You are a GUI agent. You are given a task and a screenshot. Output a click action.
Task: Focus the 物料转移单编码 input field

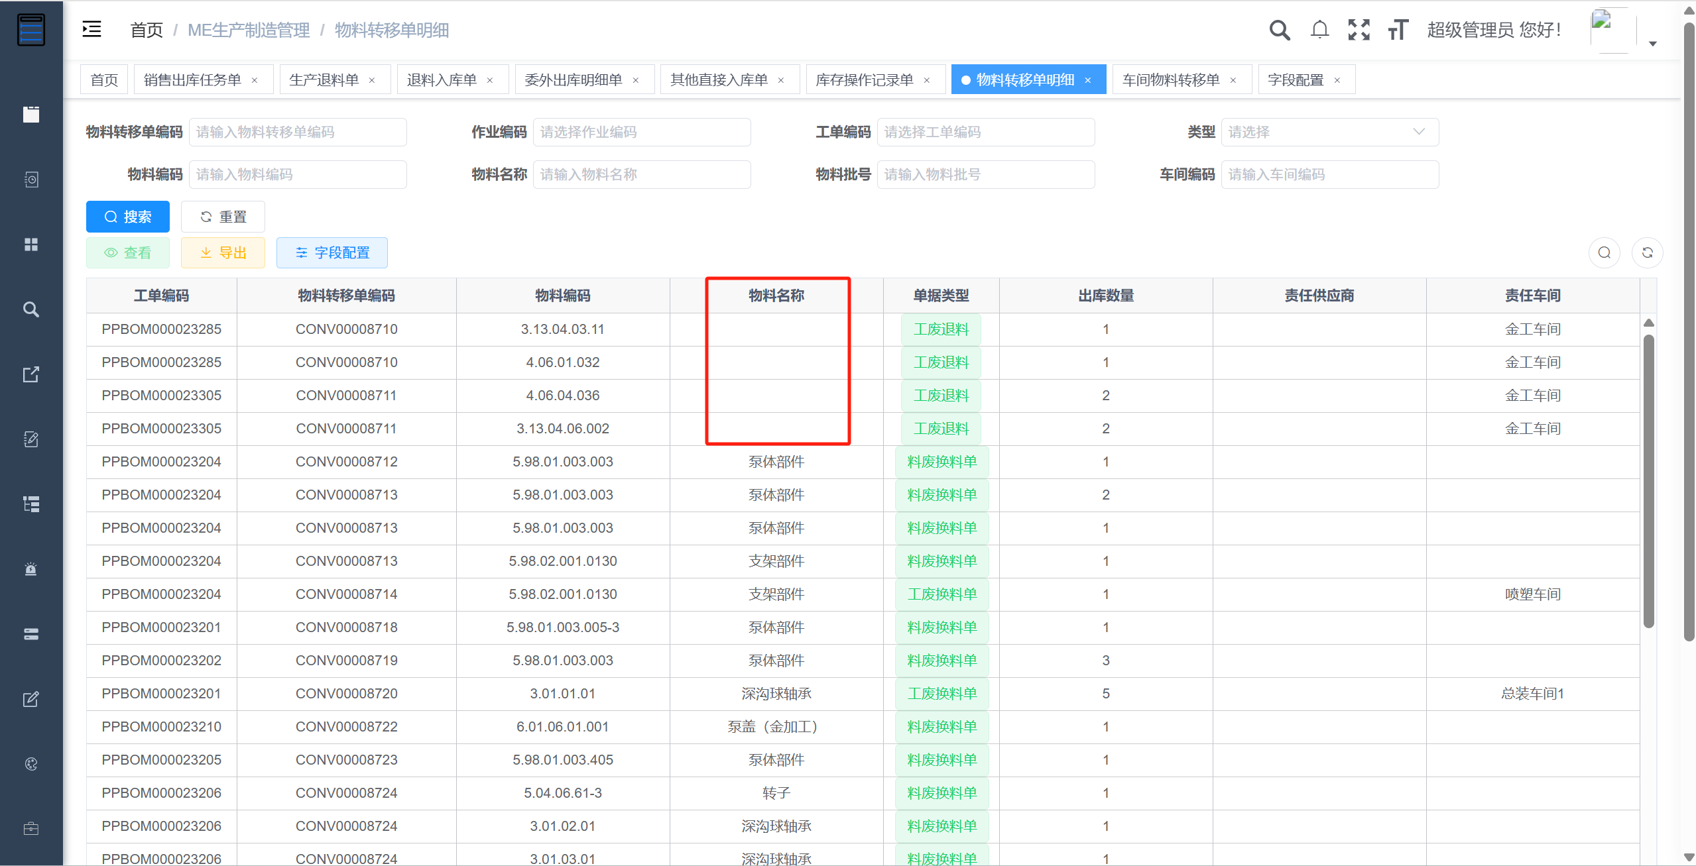(298, 132)
